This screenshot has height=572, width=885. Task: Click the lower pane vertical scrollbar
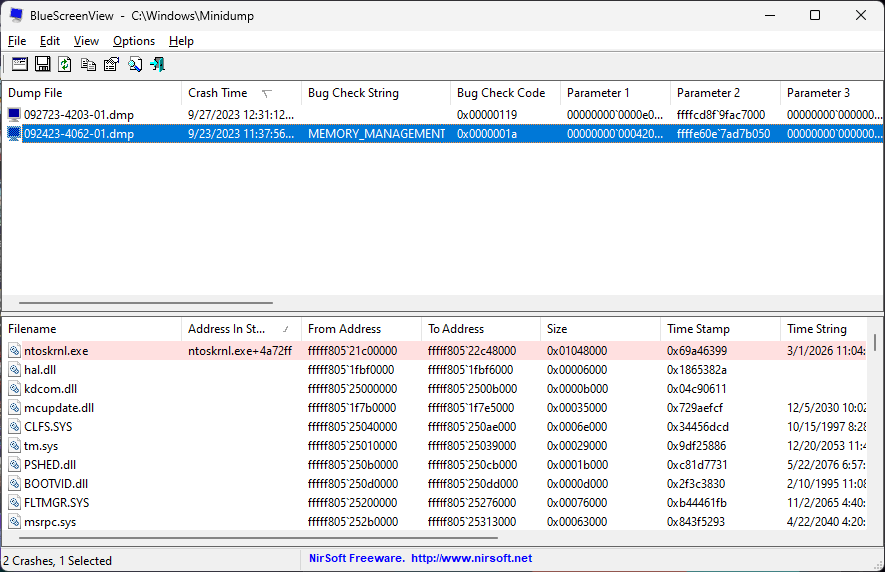click(x=876, y=439)
